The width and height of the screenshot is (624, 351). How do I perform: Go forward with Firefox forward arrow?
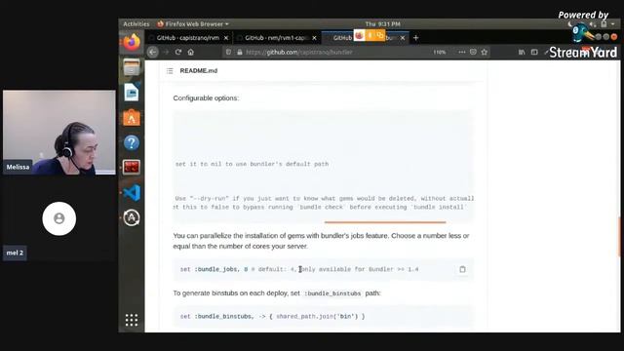coord(166,52)
